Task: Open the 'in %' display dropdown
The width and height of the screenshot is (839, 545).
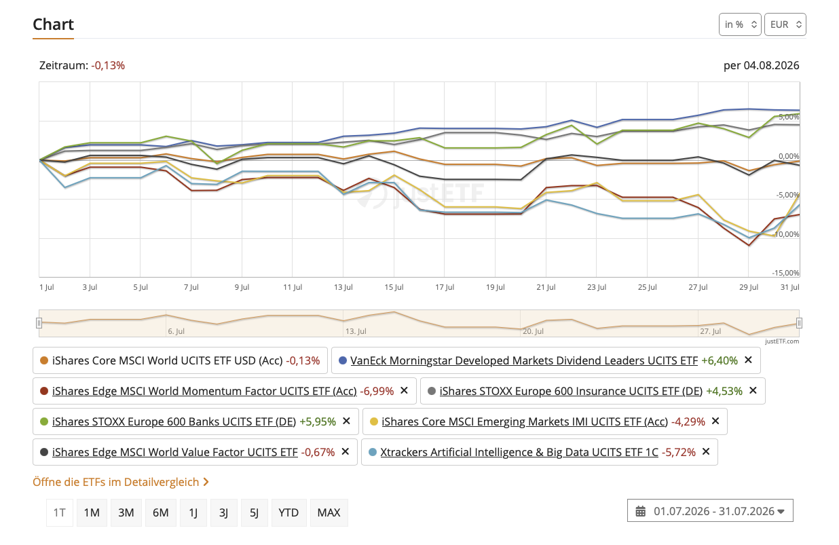Action: click(740, 24)
